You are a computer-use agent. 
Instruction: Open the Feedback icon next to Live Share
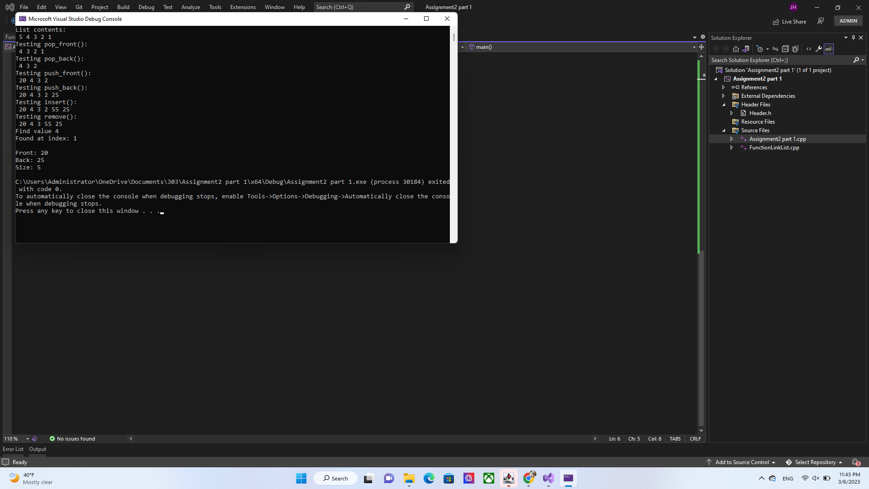821,21
